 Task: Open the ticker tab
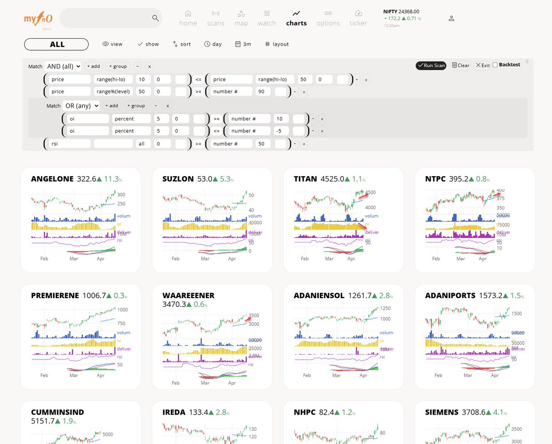point(358,18)
